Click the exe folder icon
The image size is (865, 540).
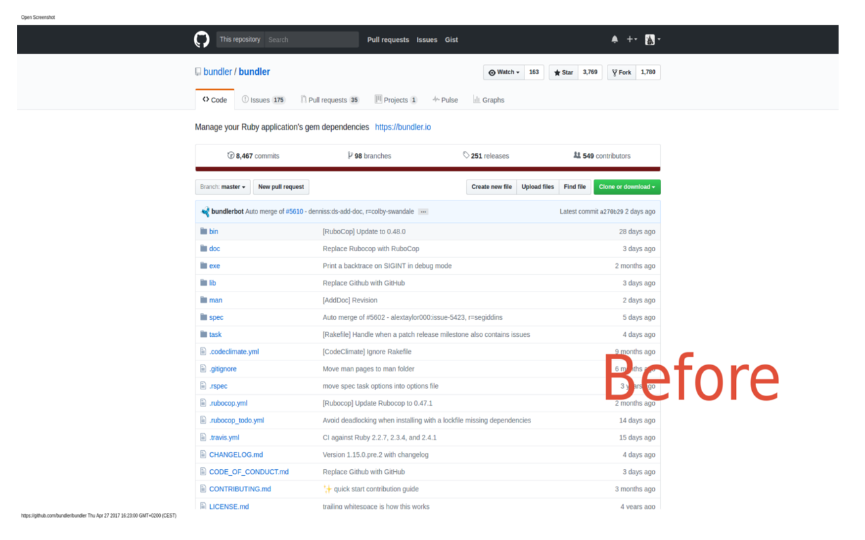point(203,266)
